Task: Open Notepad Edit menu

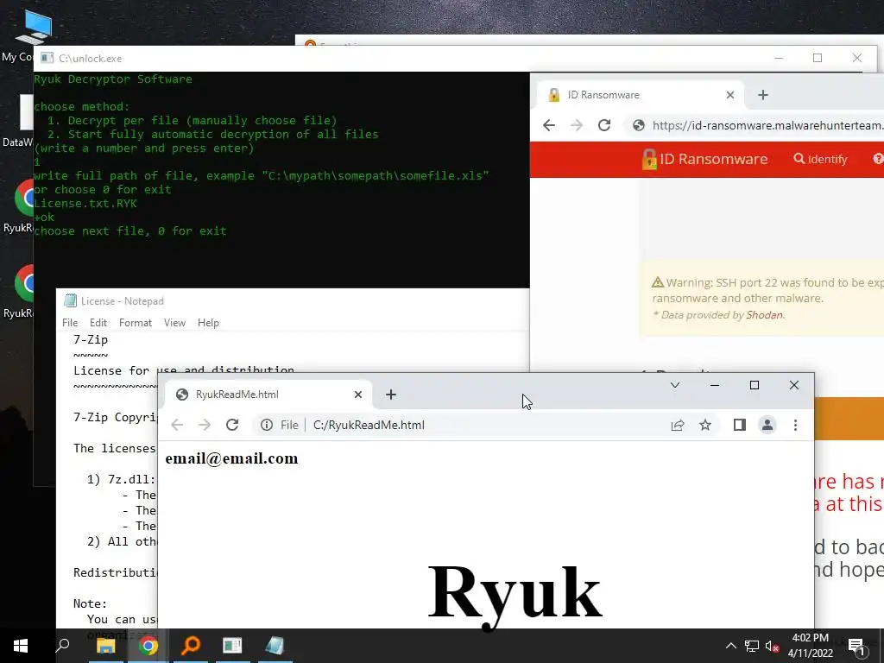Action: 98,323
